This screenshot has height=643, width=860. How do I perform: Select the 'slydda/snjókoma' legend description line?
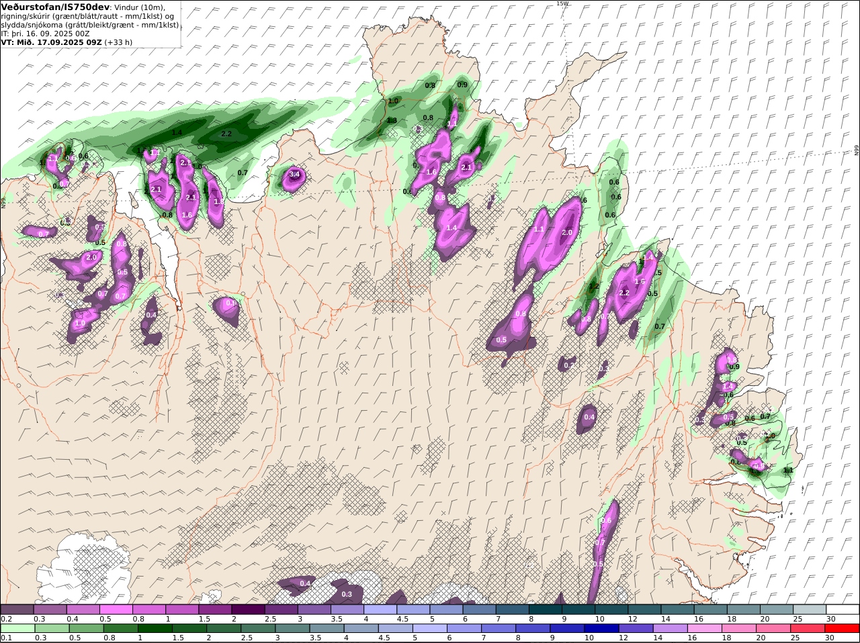pos(90,25)
